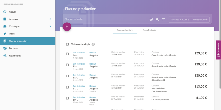Click the 113,00 € amount
The height and width of the screenshot is (110, 221).
[x=201, y=87]
